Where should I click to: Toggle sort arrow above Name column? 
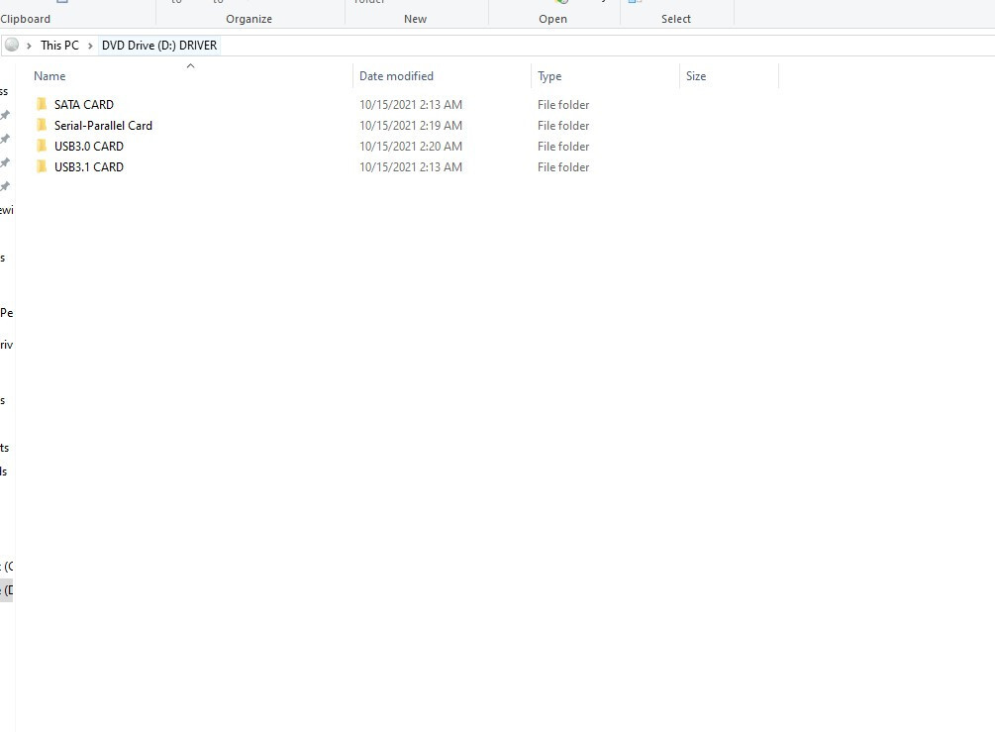tap(190, 66)
